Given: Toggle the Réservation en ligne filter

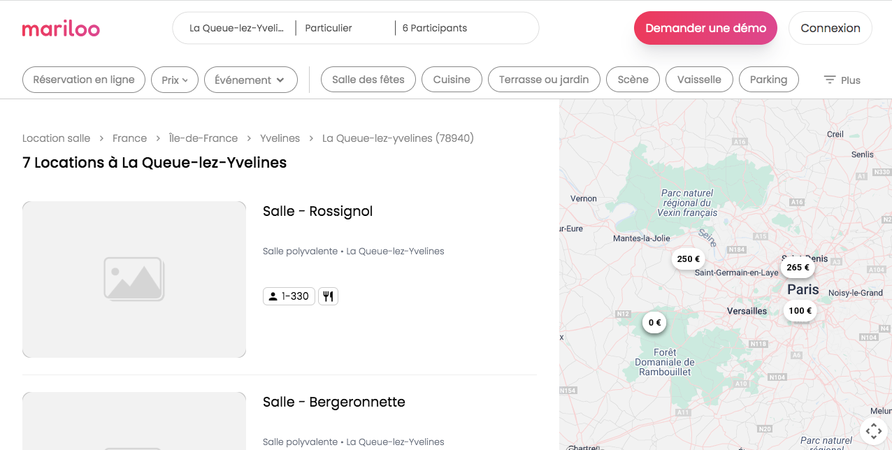Looking at the screenshot, I should coord(84,80).
